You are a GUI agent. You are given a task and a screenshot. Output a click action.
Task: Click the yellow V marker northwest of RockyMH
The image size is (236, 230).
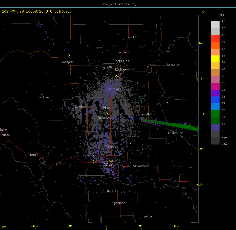pyautogui.click(x=48, y=50)
